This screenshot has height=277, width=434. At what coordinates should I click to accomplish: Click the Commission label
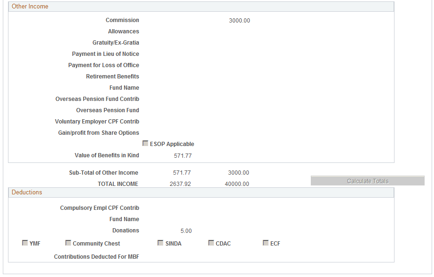(122, 20)
